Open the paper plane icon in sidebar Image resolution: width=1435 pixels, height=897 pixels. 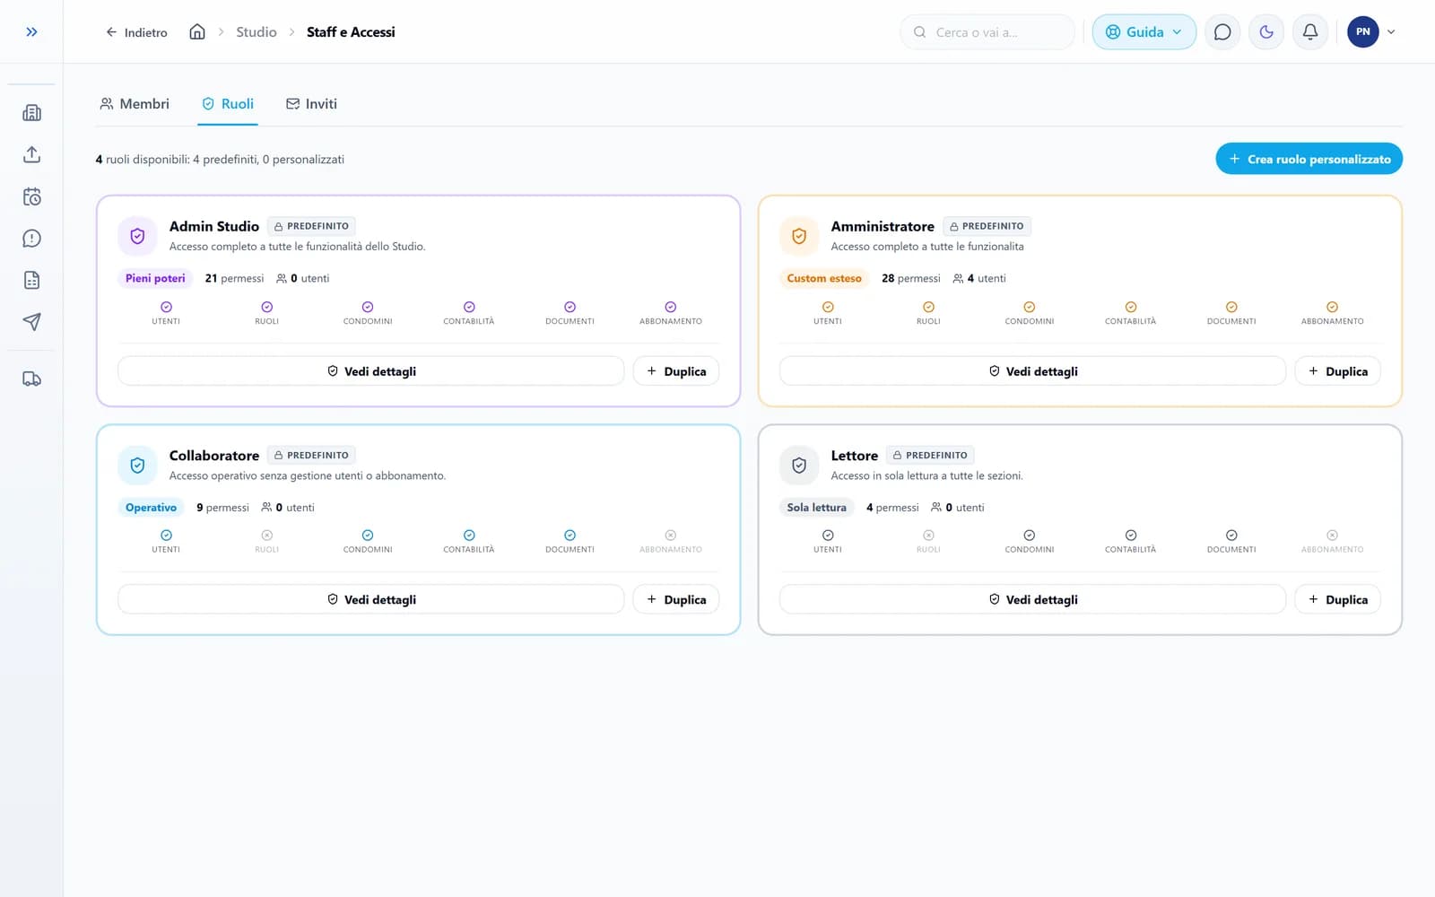[31, 321]
